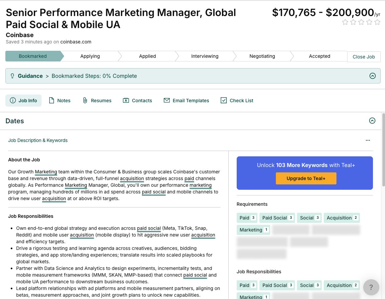The image size is (385, 299).
Task: Click the Dates section heading
Action: pos(15,121)
